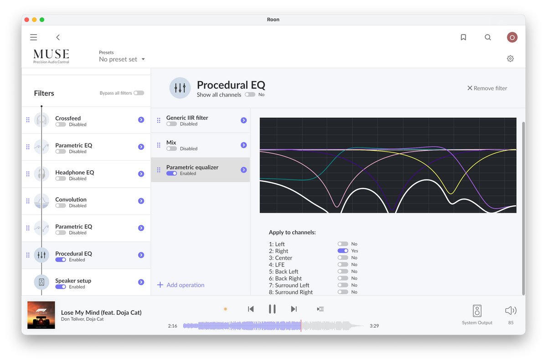Skip to the previous track
This screenshot has height=363, width=547.
click(251, 309)
